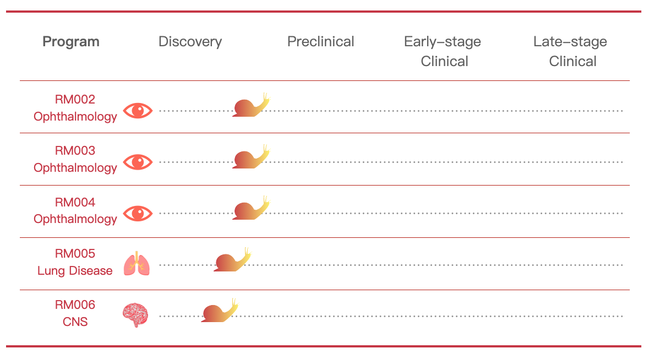Open the RM006 CNS program label
The width and height of the screenshot is (654, 359).
[x=75, y=313]
